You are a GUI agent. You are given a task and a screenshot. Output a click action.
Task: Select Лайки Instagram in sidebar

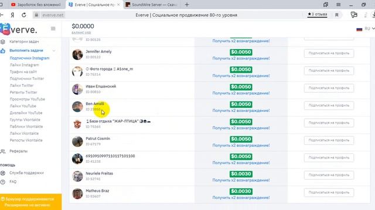coord(24,65)
